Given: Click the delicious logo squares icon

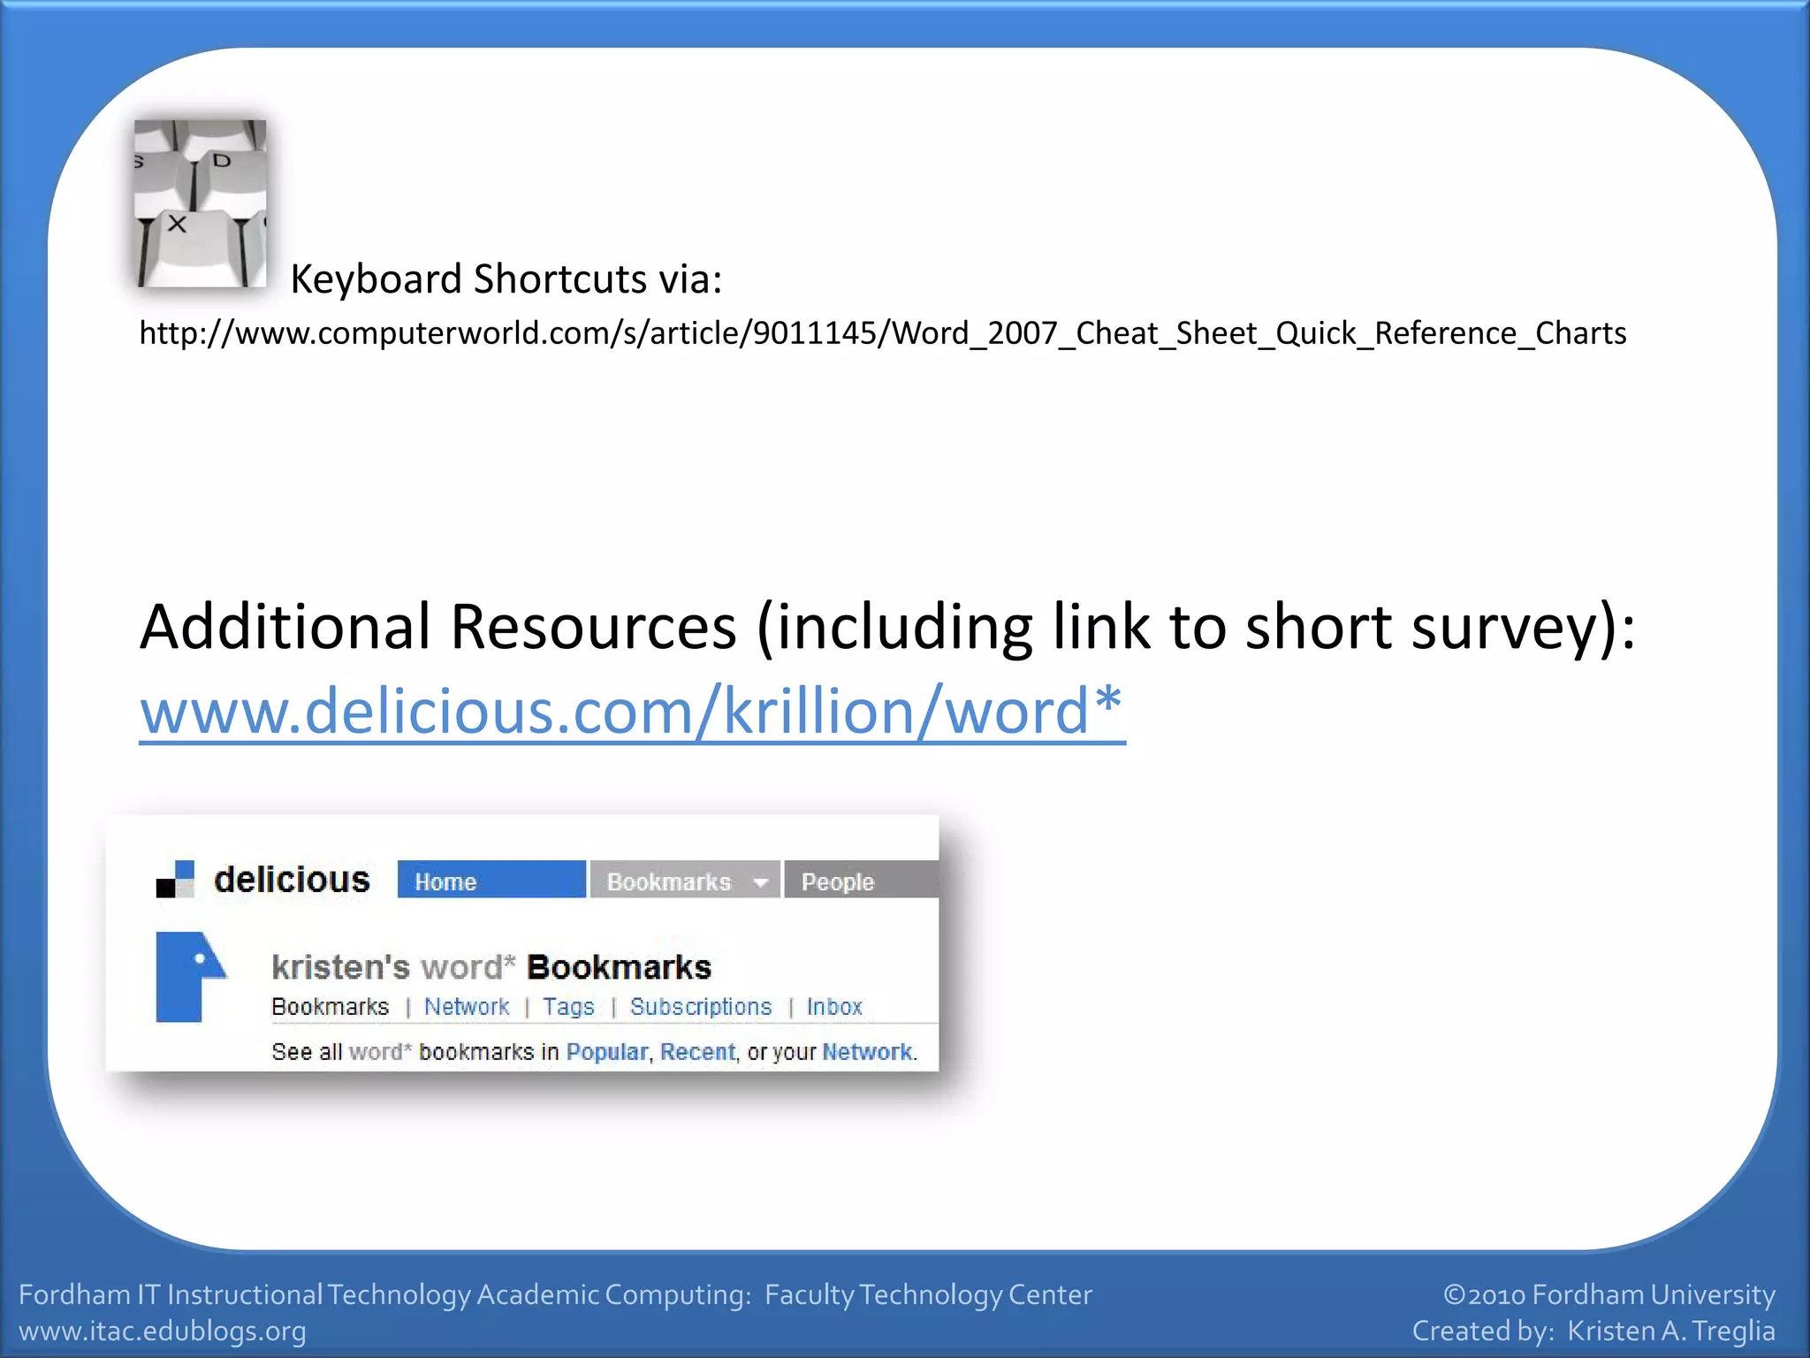Looking at the screenshot, I should click(175, 880).
